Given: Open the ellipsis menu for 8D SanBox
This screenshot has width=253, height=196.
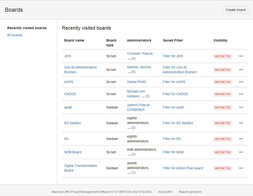Looking at the screenshot, I should click(x=241, y=123).
